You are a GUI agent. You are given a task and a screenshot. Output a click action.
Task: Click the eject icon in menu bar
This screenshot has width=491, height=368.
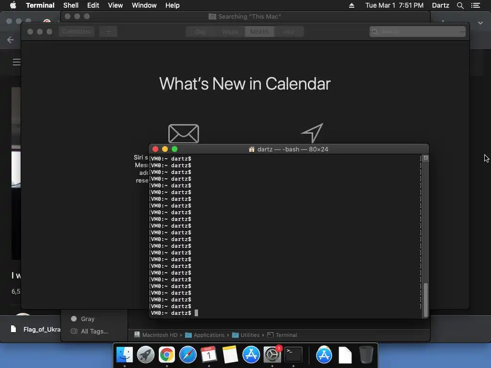pos(351,5)
